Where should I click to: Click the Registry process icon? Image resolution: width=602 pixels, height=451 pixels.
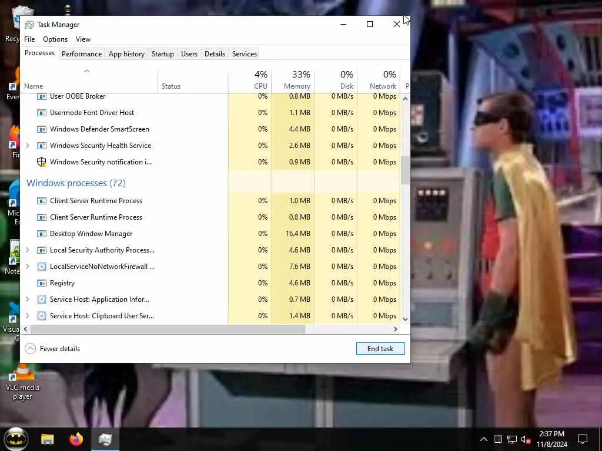click(x=42, y=283)
